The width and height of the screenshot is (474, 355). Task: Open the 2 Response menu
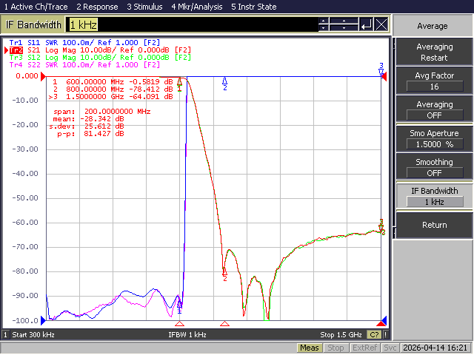point(97,7)
